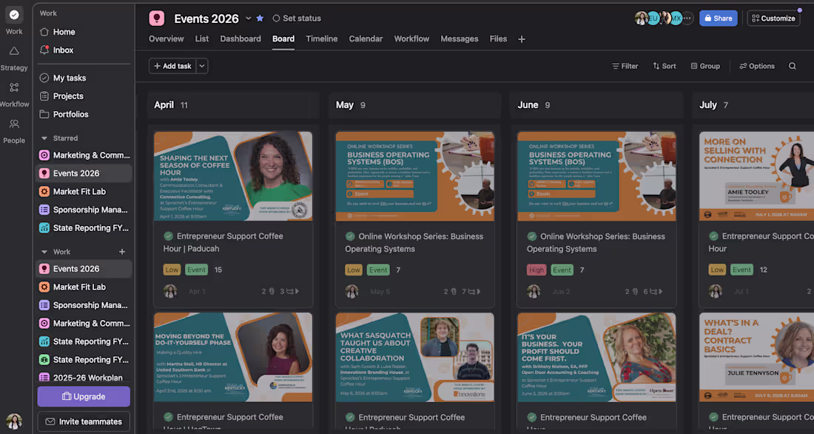Toggle completion on second June Coffee Hour card
The width and height of the screenshot is (814, 434).
click(531, 417)
